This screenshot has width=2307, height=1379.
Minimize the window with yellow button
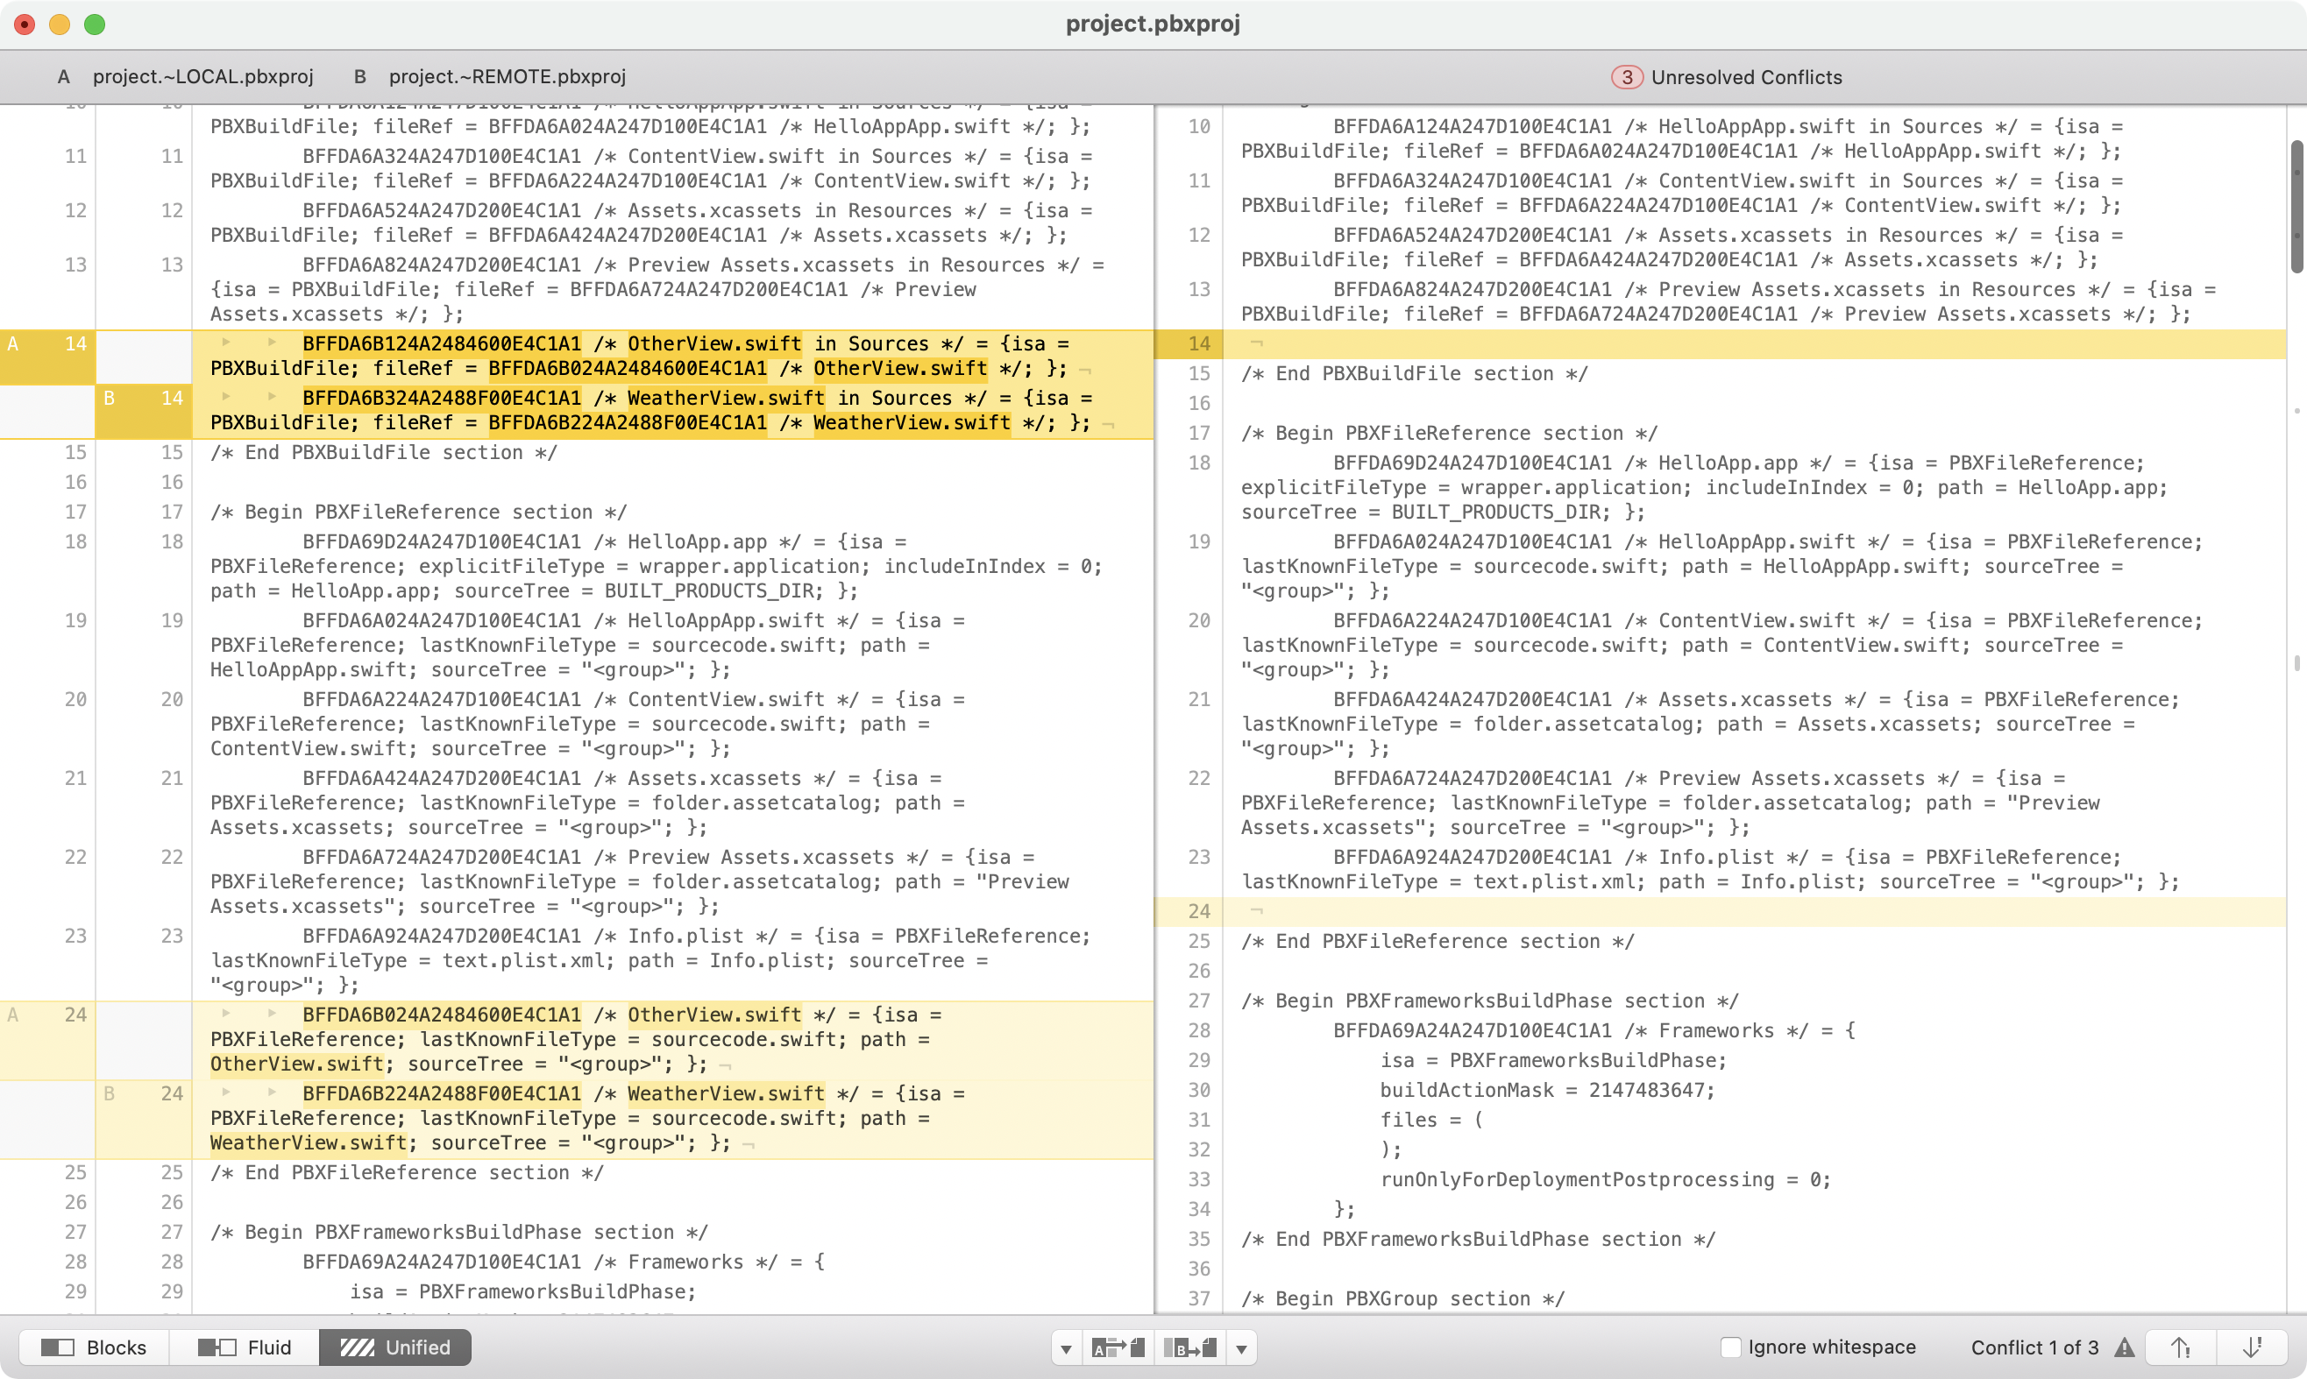click(x=60, y=25)
